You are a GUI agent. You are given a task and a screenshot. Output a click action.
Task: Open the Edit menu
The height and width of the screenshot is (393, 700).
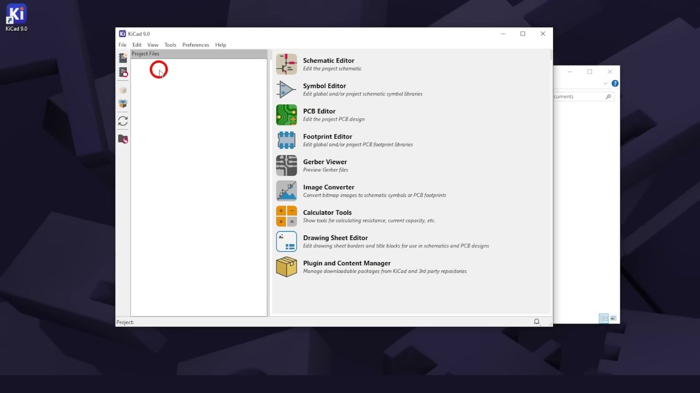[x=137, y=45]
